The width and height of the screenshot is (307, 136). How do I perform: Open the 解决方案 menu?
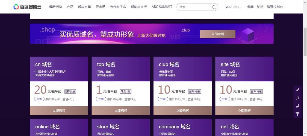(x=84, y=7)
